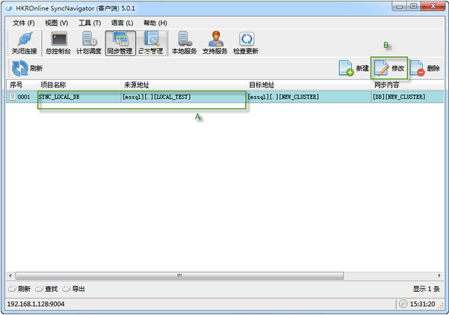Sort by the 同步内容 column header
The height and width of the screenshot is (315, 449).
407,85
